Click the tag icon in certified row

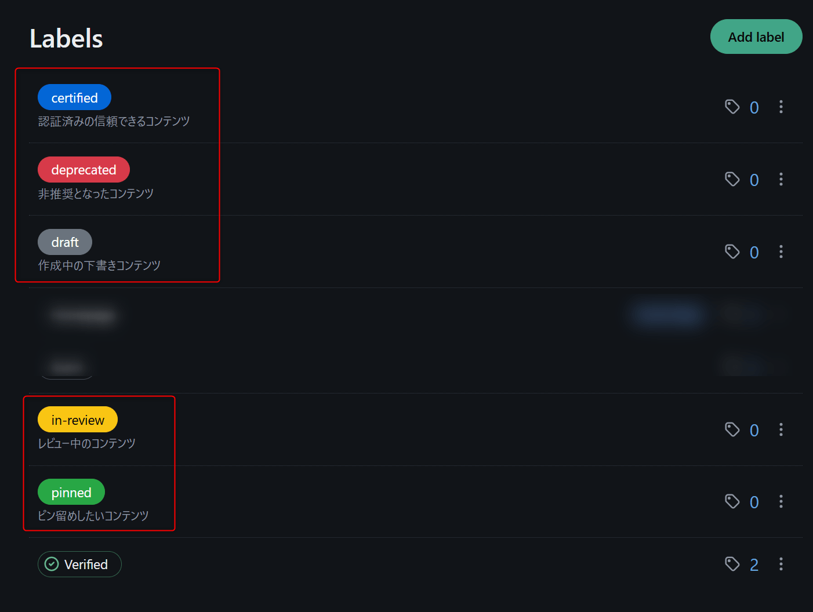pyautogui.click(x=732, y=107)
